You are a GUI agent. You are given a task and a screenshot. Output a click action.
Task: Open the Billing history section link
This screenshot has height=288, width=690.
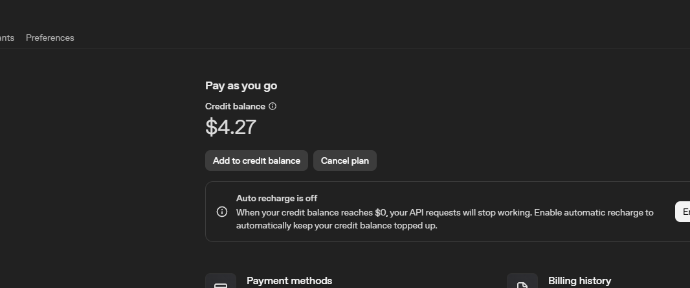coord(579,281)
